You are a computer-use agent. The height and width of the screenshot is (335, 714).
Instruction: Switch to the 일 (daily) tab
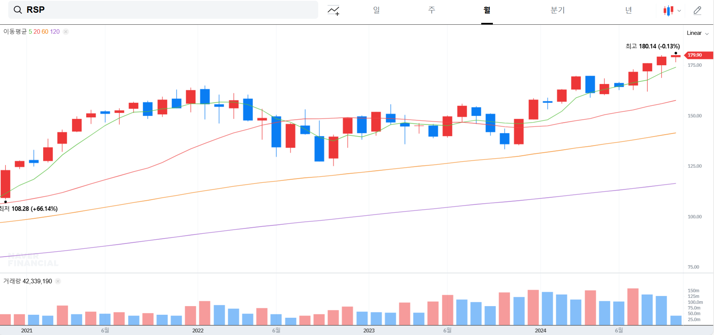click(376, 10)
